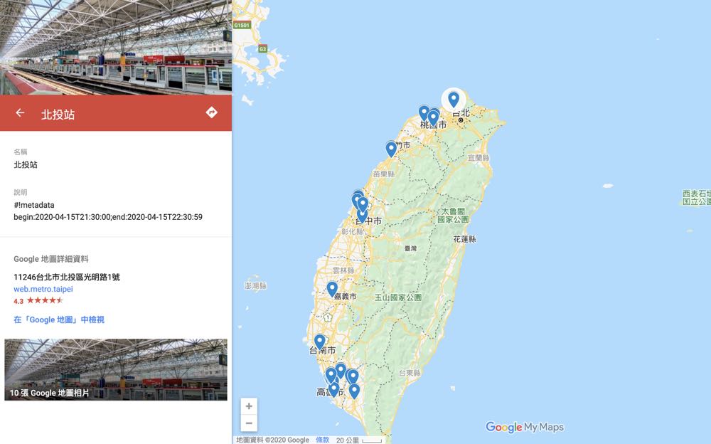Click the 北投站 name value under 名稱

(26, 165)
